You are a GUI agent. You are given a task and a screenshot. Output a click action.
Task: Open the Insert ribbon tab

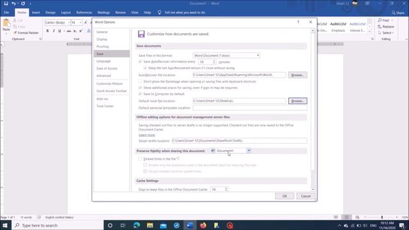tap(36, 12)
